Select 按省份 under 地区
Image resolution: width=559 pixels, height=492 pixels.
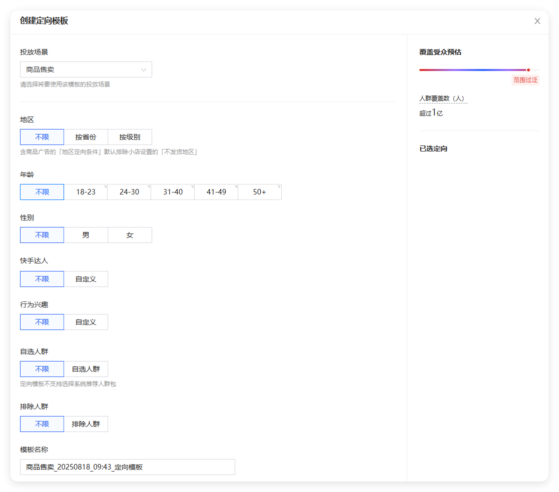click(86, 136)
